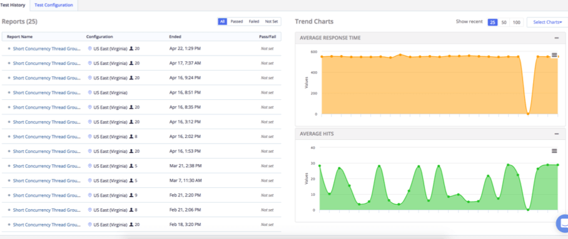Viewport: 568px width, 239px height.
Task: Click user icon in Feb 21, 2:20 PM row
Action: 131,195
